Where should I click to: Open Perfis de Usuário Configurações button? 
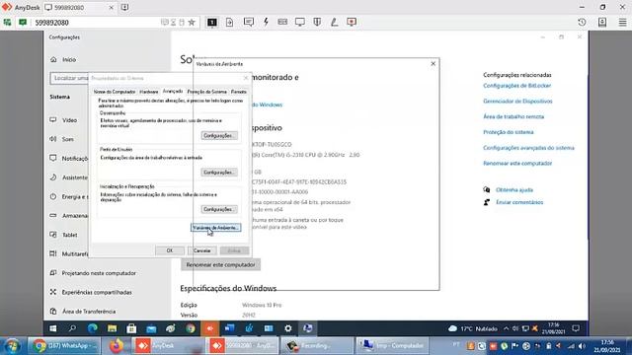pos(219,173)
